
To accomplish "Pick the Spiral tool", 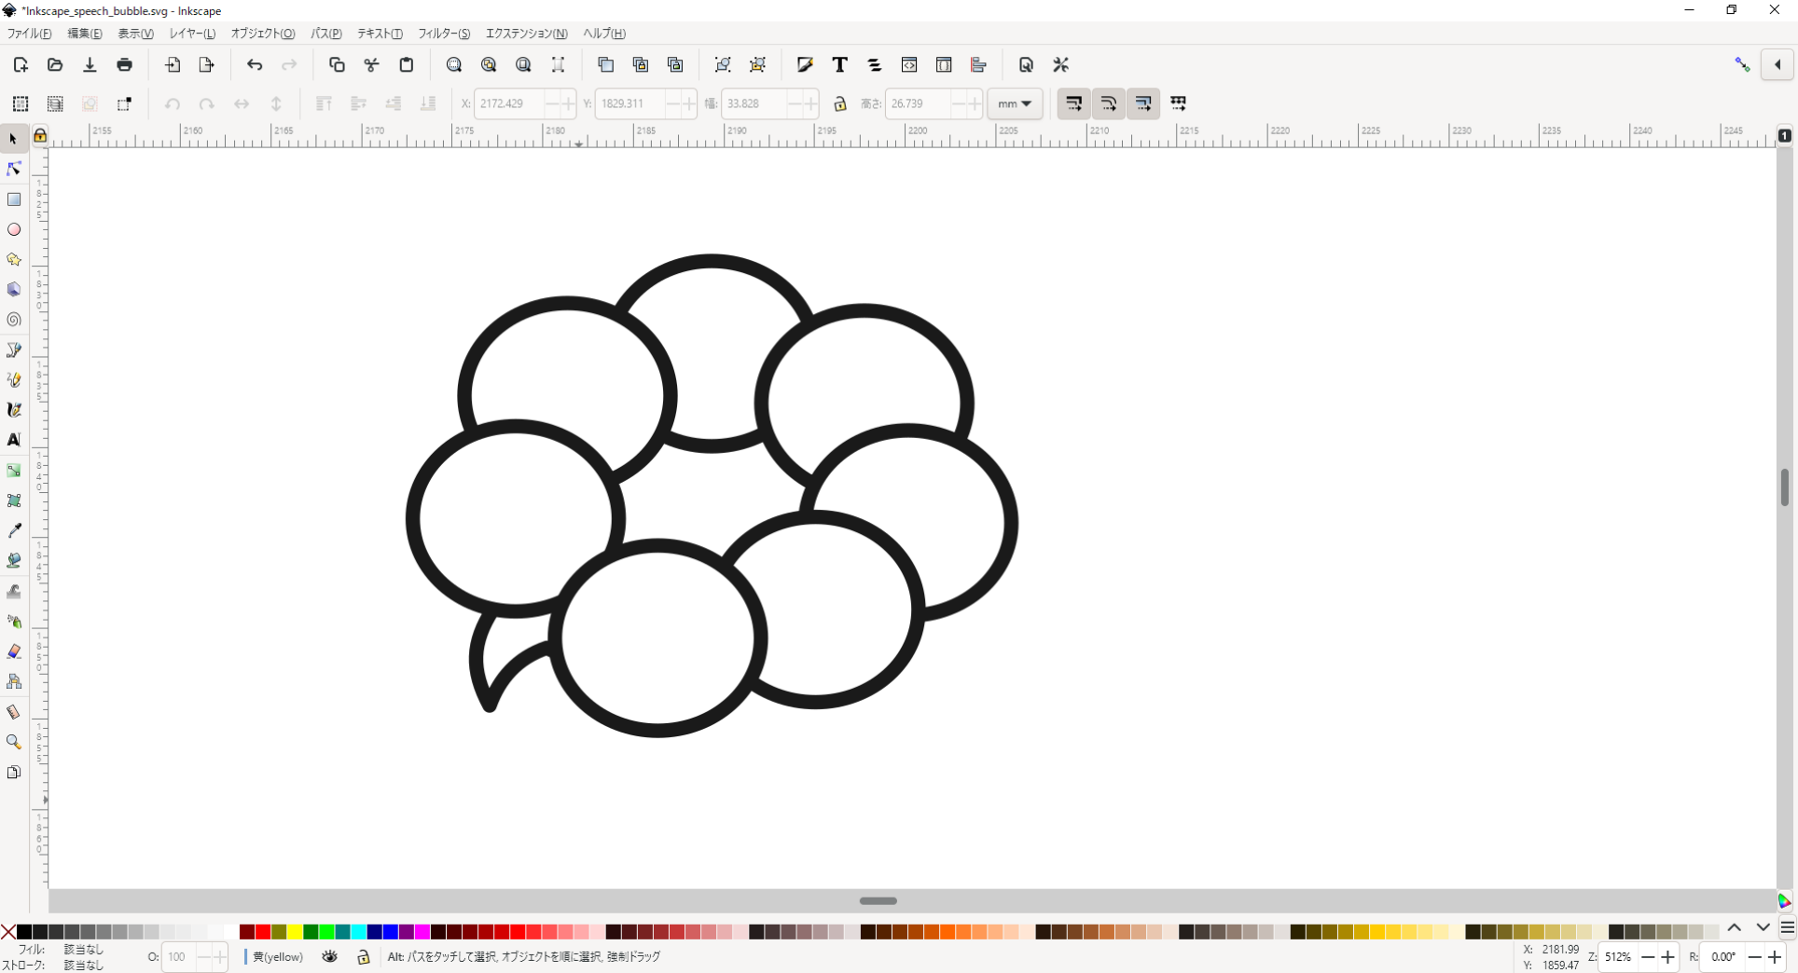I will point(14,320).
